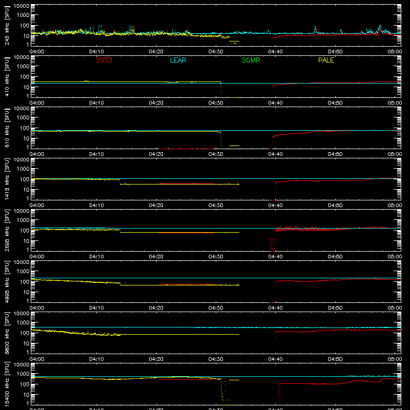Viewport: 410px width, 410px height.
Task: Click the 15400 MHz [SFU] axis label
Action: click(7, 384)
